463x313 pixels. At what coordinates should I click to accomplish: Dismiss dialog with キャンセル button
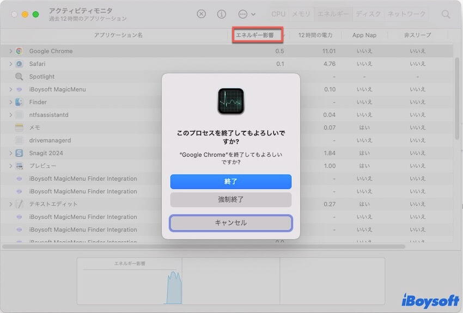(230, 223)
